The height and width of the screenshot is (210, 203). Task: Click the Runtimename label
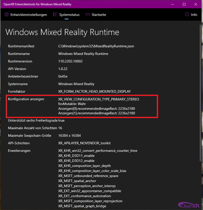19,54
